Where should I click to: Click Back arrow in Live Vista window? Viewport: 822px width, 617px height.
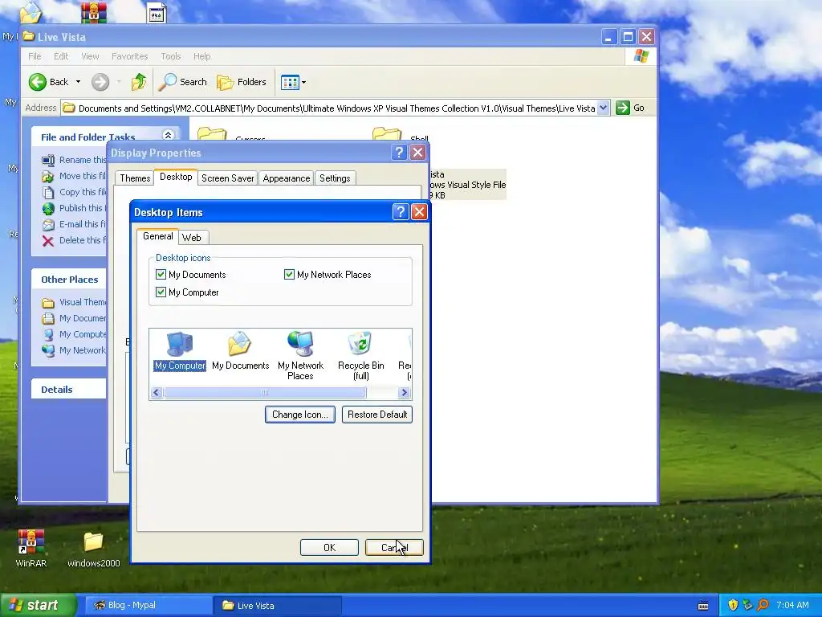tap(38, 82)
